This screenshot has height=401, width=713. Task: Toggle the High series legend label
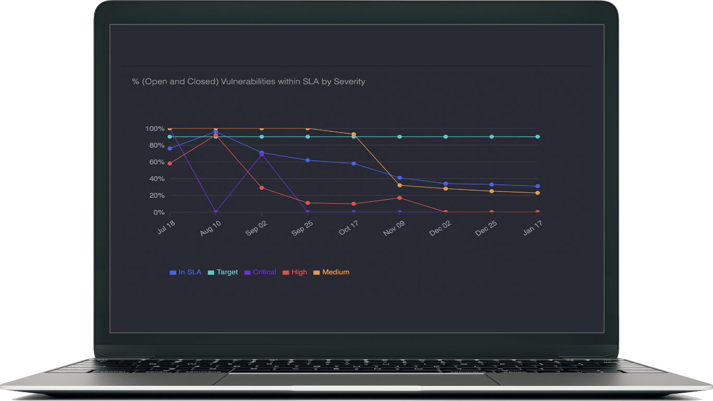point(299,272)
